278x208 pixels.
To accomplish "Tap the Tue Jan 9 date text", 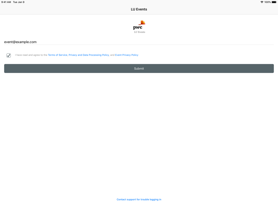I will tap(19, 2).
